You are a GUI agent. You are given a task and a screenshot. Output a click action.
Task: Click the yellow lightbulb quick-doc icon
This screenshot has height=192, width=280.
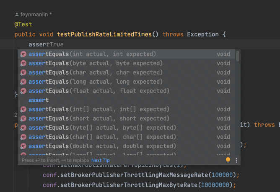point(228,160)
